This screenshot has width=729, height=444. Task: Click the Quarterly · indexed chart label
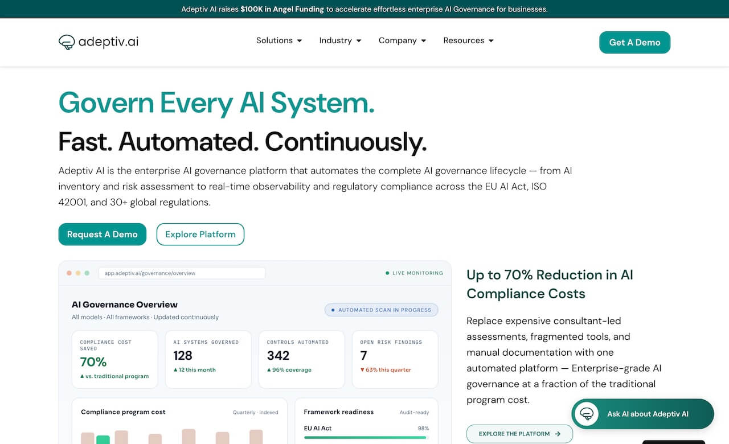point(256,412)
